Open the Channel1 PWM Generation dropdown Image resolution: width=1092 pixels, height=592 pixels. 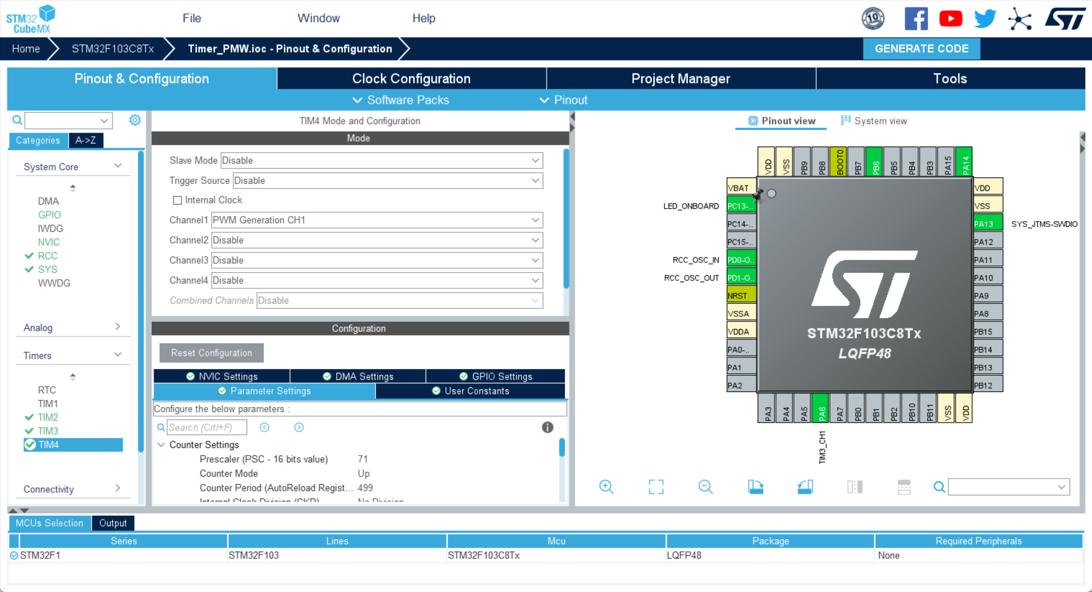[x=377, y=220]
